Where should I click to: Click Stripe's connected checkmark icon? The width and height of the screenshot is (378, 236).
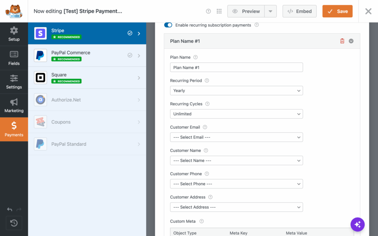pos(130,33)
